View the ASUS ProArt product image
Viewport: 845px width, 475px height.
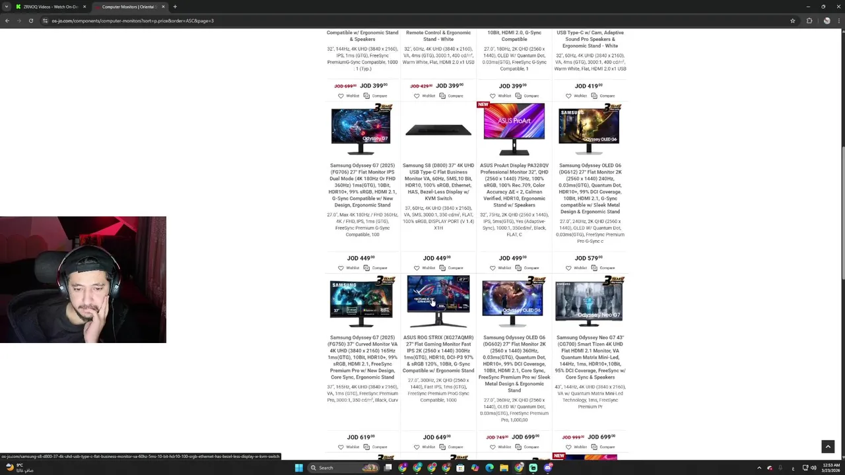[514, 130]
